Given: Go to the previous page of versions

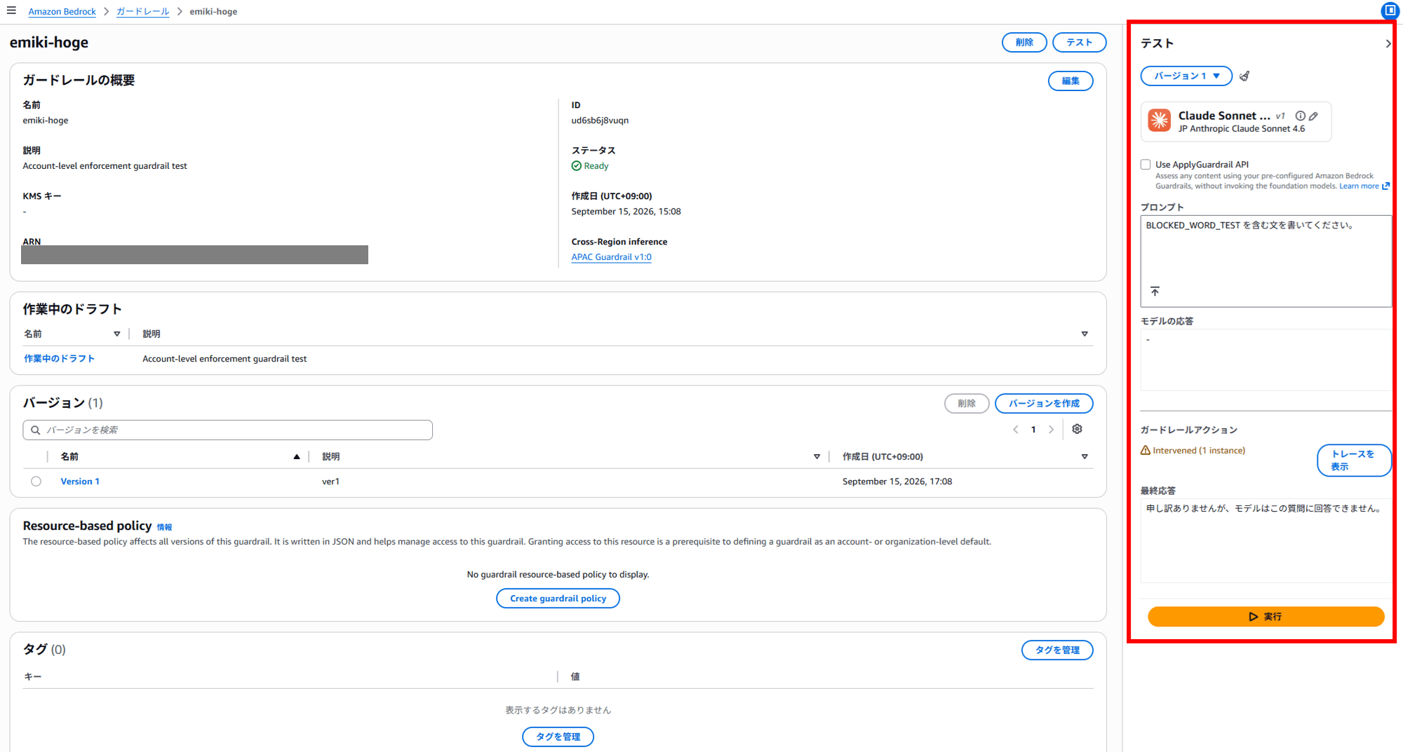Looking at the screenshot, I should [1015, 430].
